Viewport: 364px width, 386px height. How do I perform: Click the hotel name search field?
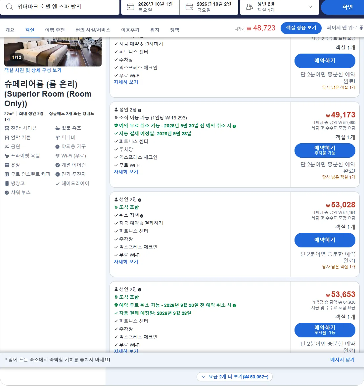60,7
